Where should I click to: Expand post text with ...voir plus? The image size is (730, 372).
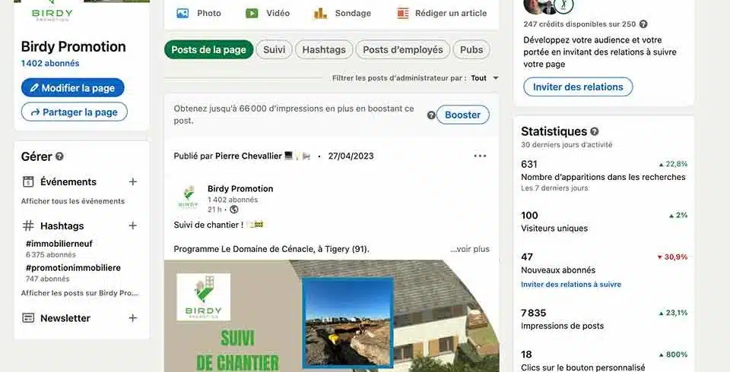point(470,249)
